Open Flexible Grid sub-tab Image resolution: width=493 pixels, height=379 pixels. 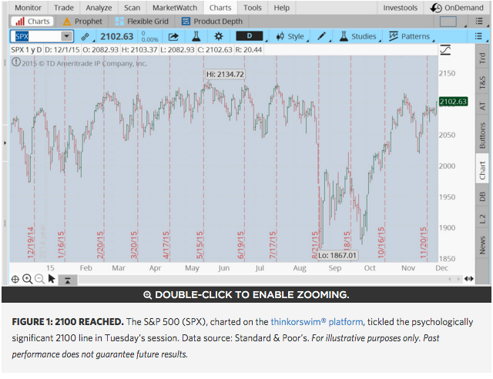[x=142, y=22]
